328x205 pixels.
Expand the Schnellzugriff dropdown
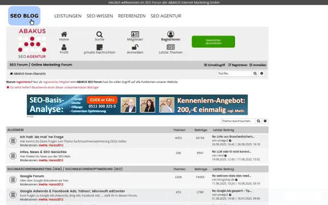(x=214, y=65)
